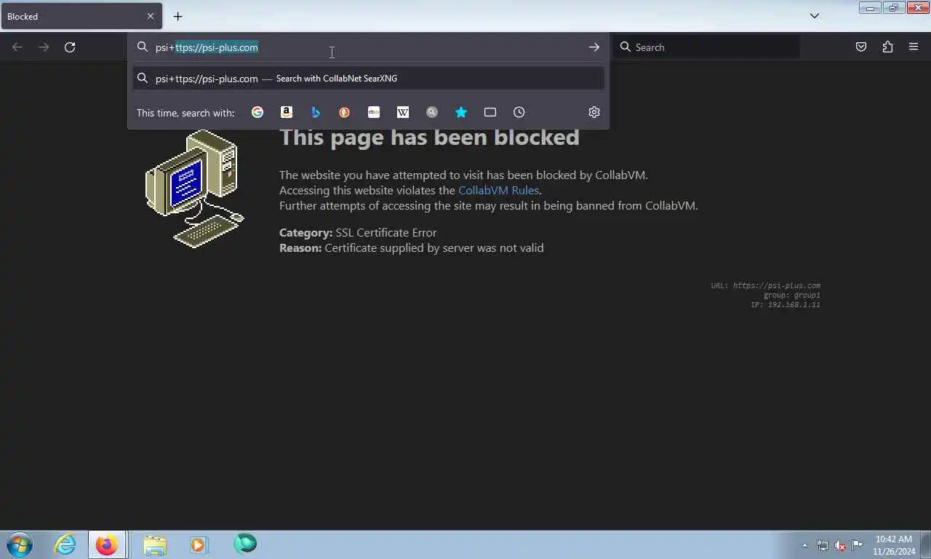Search with the gray magnifier engine icon
Viewport: 931px width, 559px height.
coord(432,112)
